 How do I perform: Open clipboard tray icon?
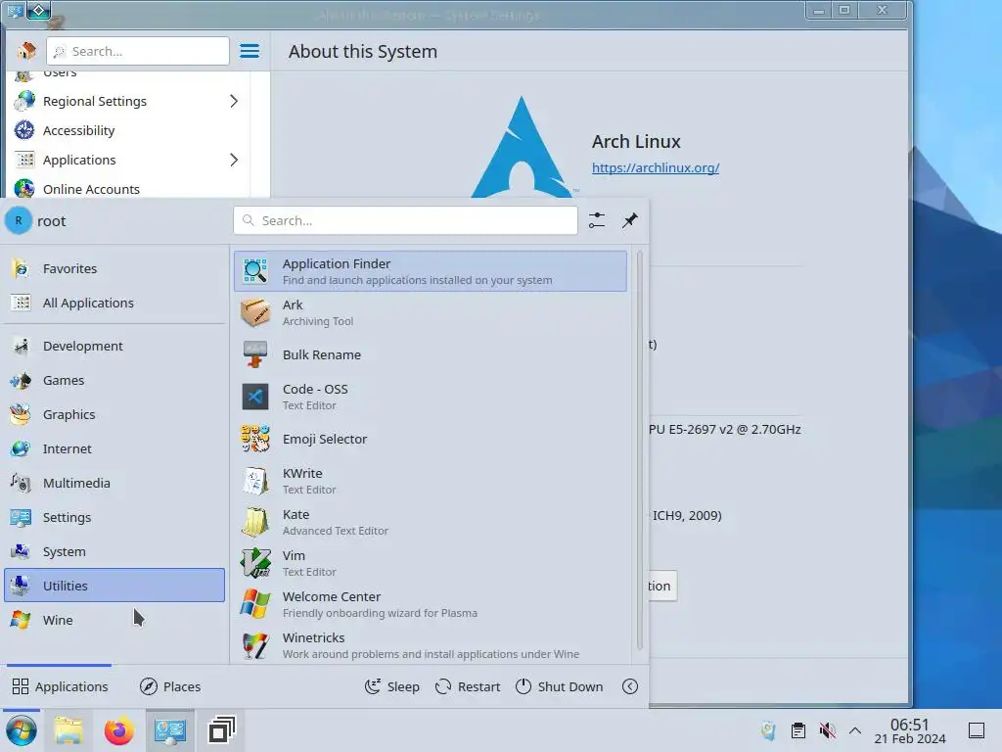click(797, 730)
